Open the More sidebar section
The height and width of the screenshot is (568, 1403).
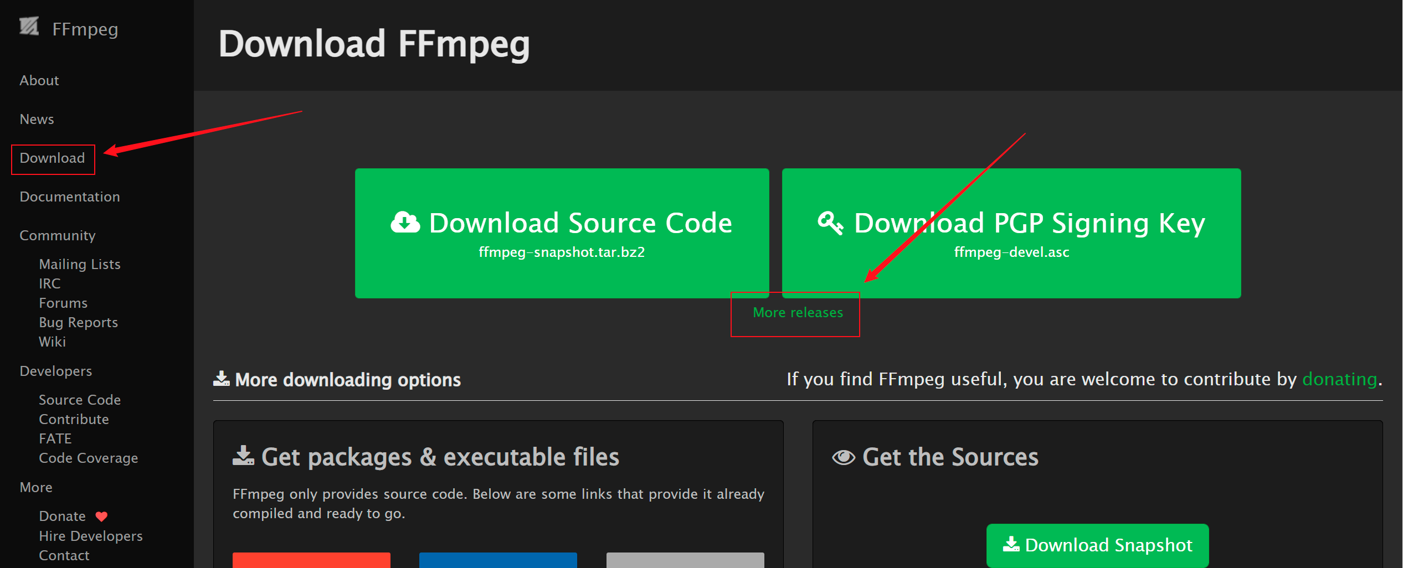click(36, 487)
